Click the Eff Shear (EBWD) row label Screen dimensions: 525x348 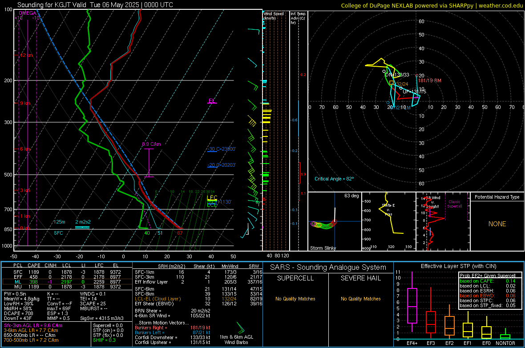pyautogui.click(x=154, y=304)
